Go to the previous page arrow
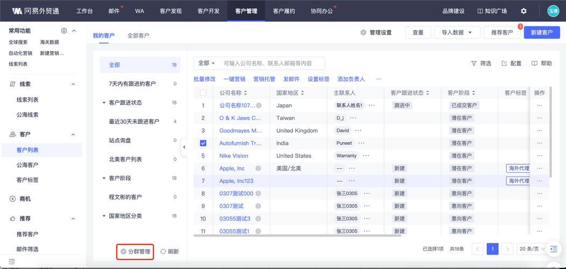Screen dimensions: 566x269 [478, 249]
